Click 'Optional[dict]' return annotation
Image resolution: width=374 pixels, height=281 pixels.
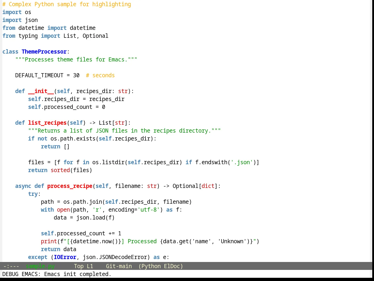195,186
